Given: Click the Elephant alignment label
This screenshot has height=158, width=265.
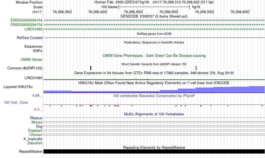Looking at the screenshot, I should pyautogui.click(x=35, y=131).
